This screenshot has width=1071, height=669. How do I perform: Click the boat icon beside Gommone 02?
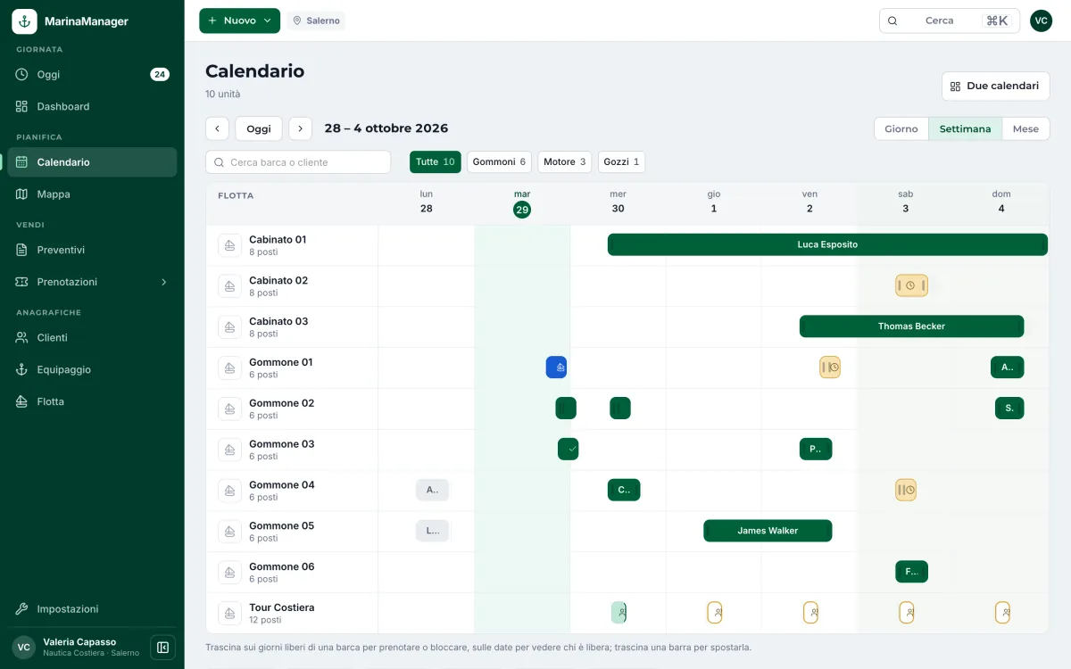coord(229,409)
